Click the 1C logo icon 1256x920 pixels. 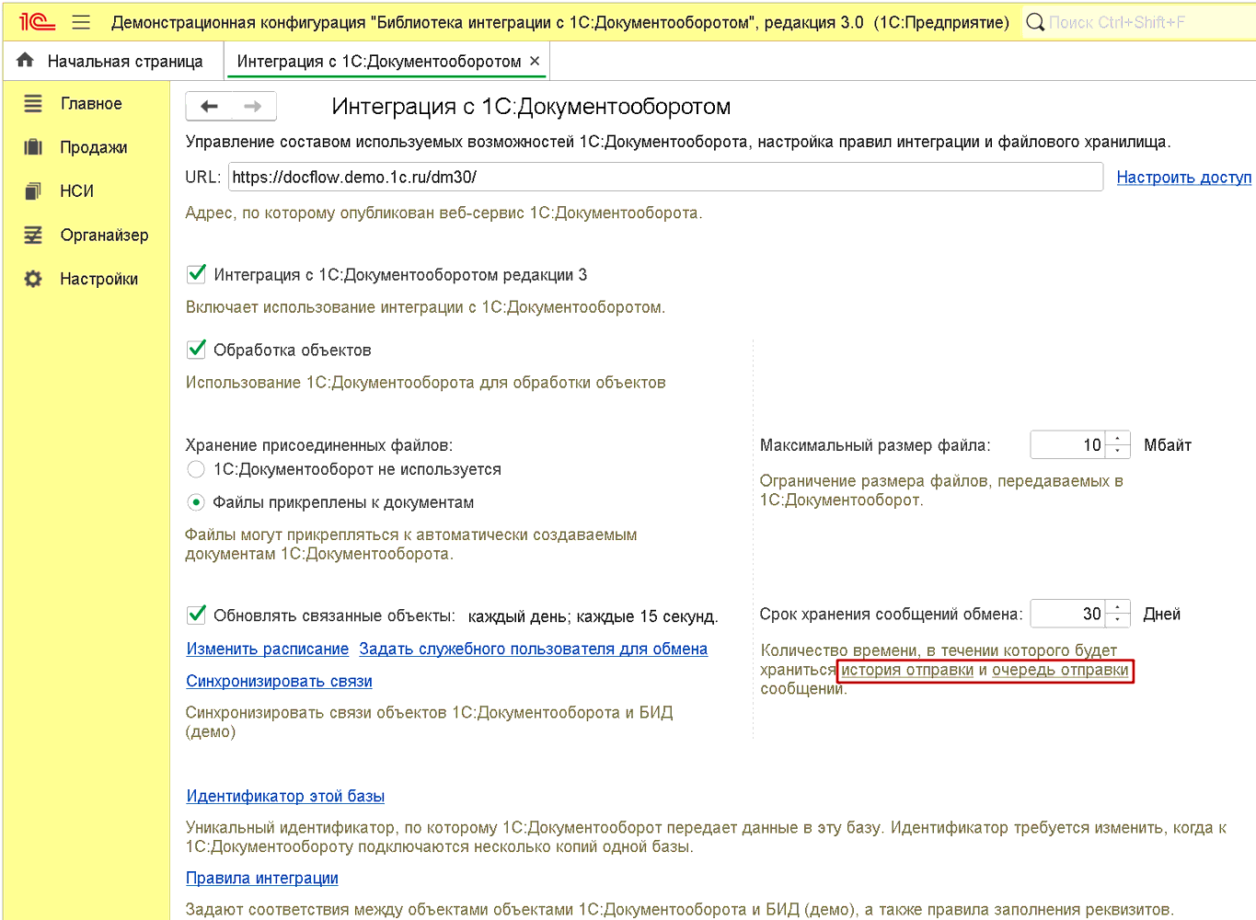point(38,22)
